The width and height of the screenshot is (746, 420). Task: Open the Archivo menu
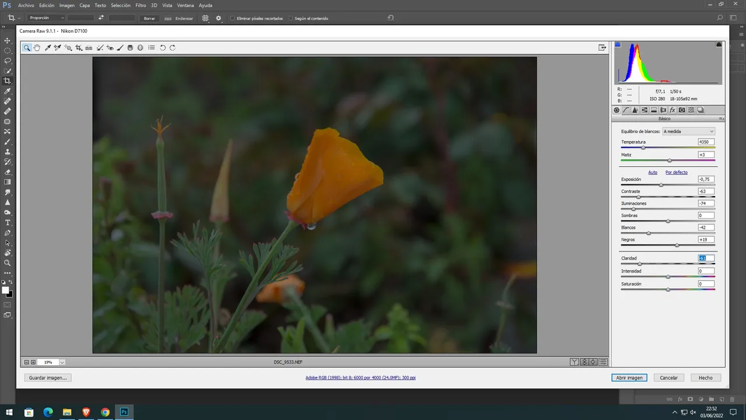[26, 5]
